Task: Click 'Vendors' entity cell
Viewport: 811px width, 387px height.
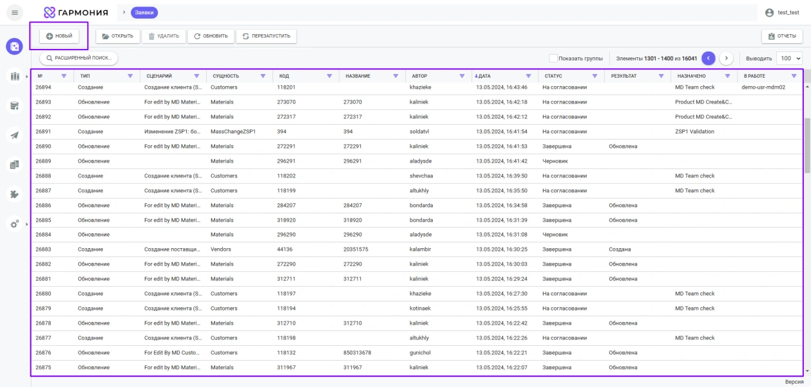Action: click(x=221, y=249)
